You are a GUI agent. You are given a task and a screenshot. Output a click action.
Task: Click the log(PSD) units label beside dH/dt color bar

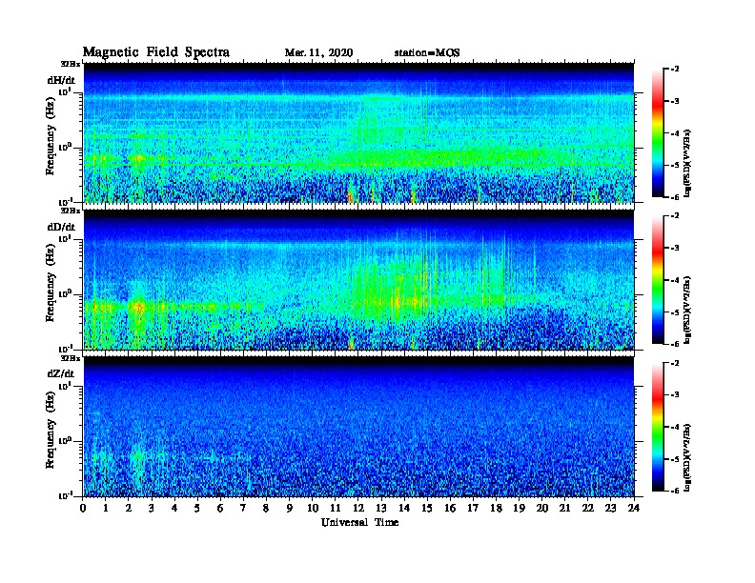coord(687,163)
